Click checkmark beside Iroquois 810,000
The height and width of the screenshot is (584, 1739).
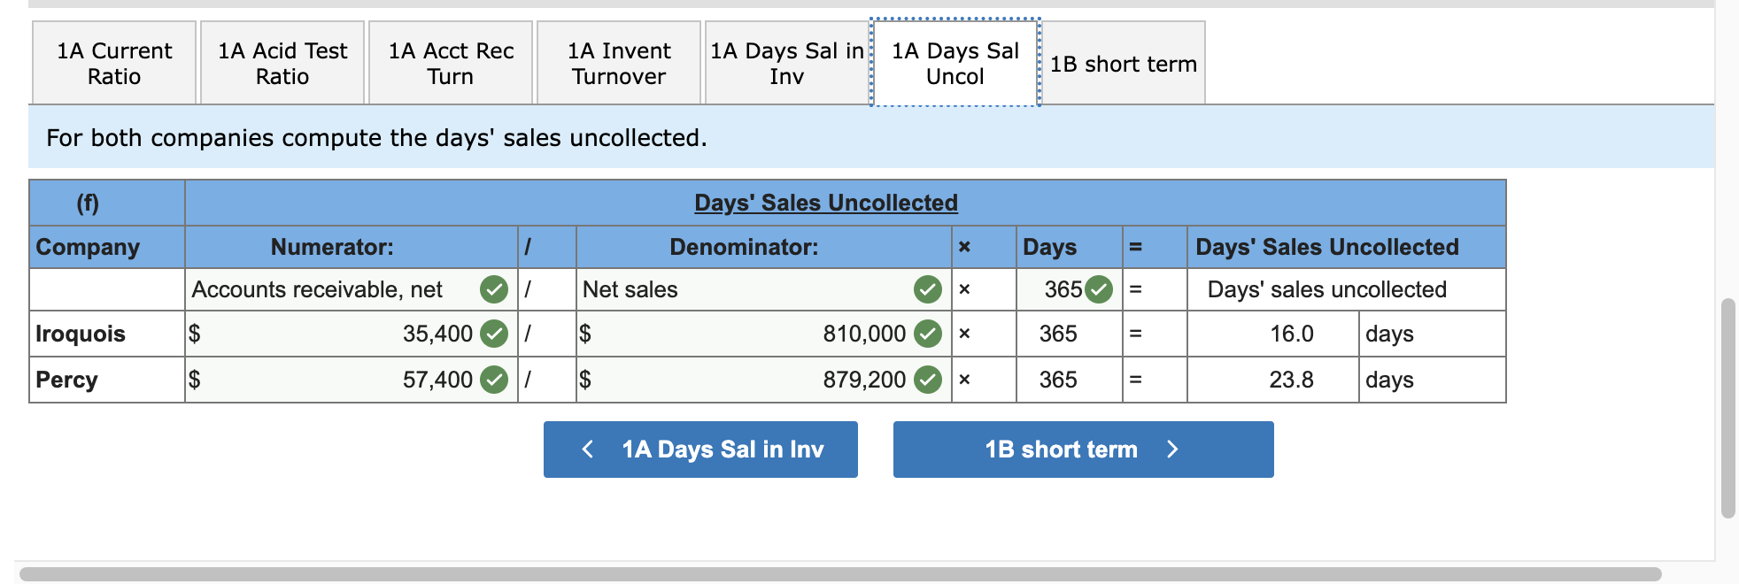point(928,334)
